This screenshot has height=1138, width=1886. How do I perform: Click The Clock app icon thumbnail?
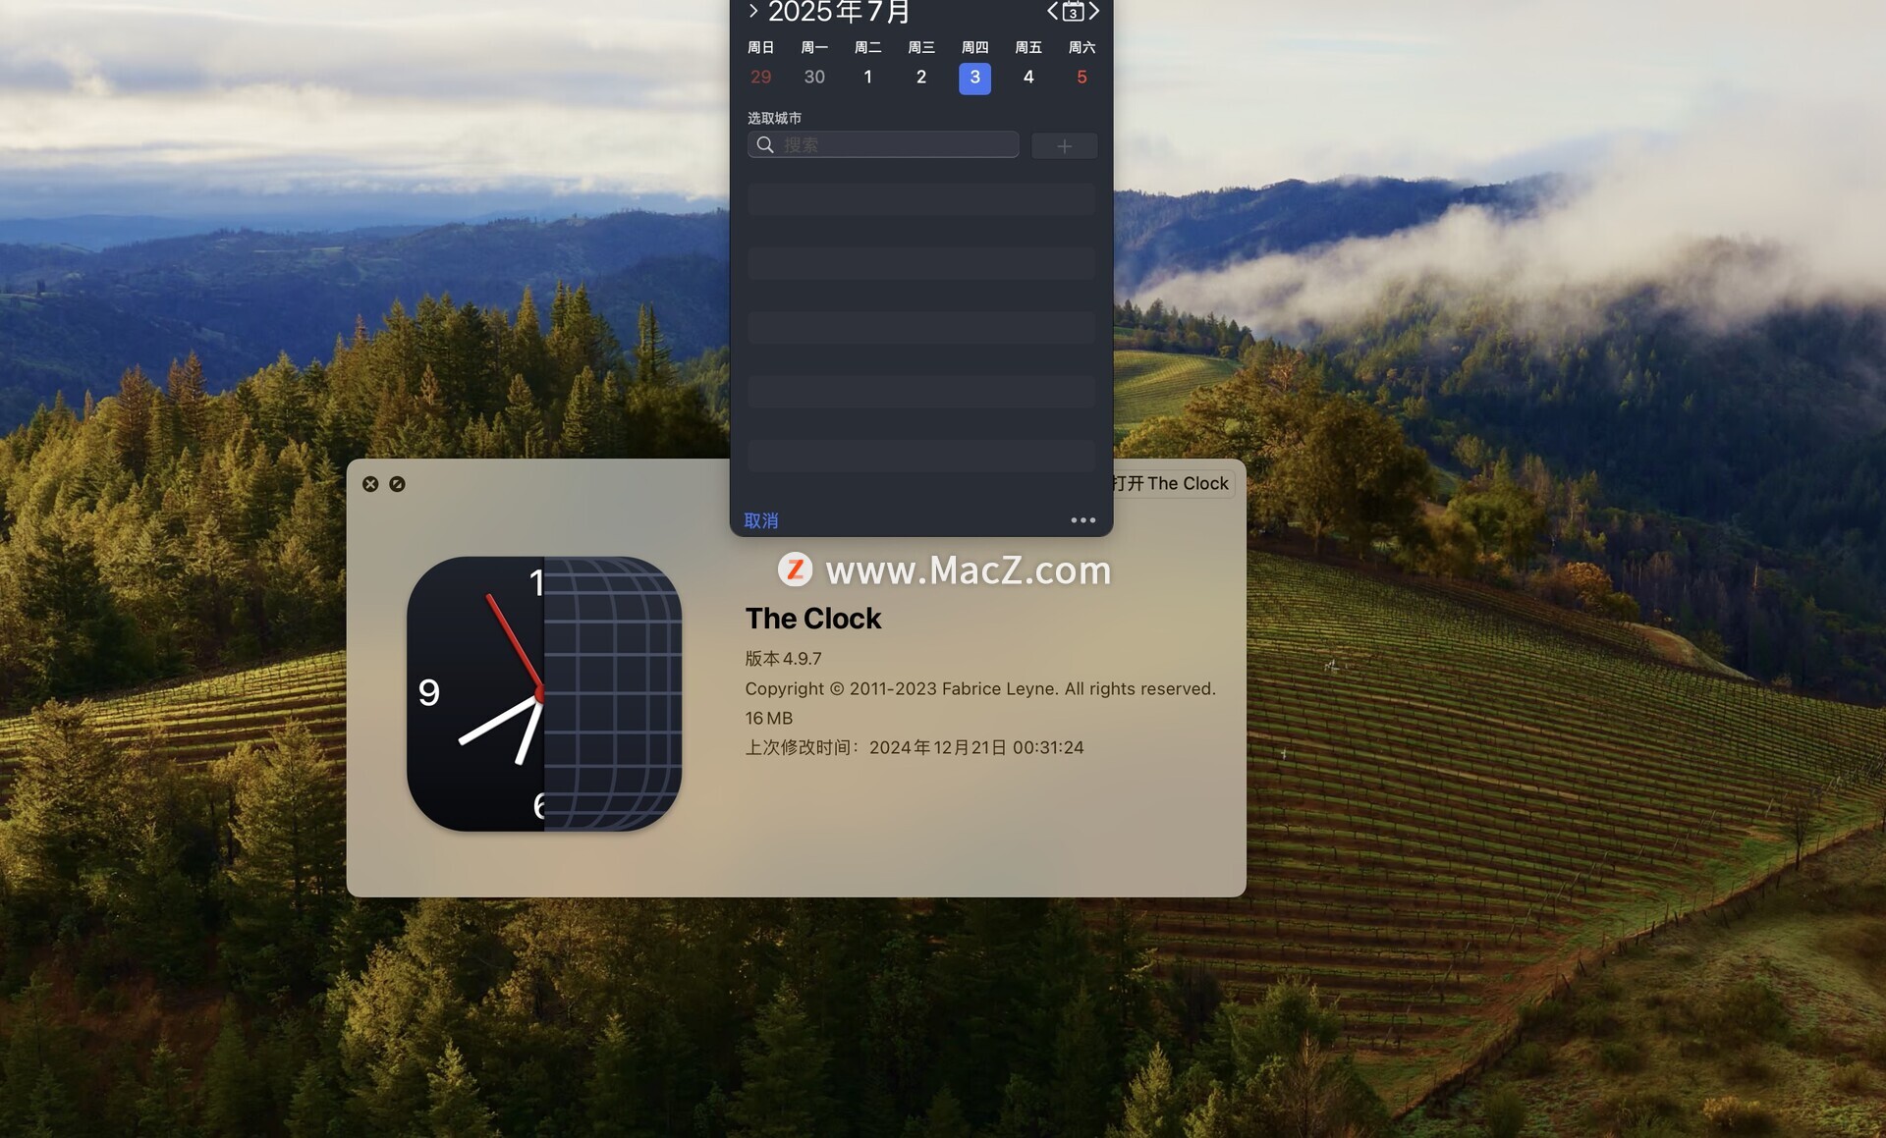point(544,694)
